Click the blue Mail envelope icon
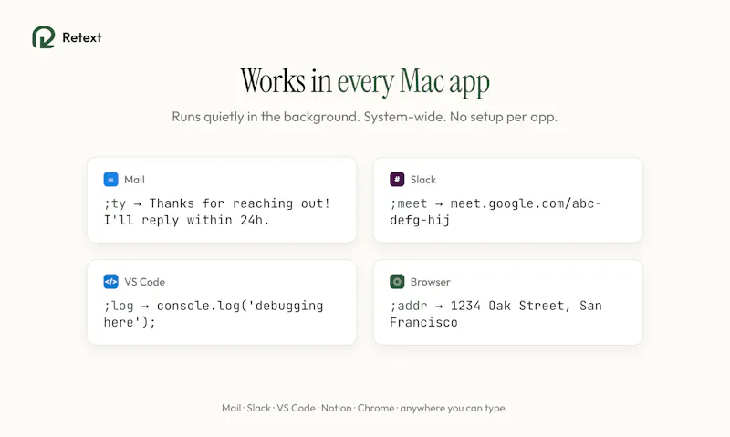 110,179
